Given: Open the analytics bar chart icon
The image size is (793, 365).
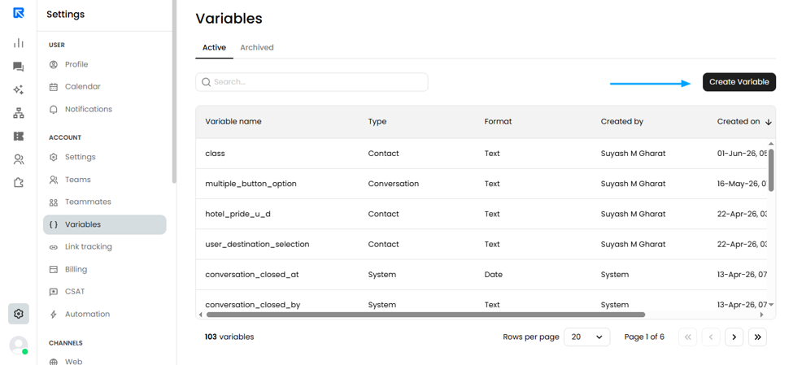Looking at the screenshot, I should (x=18, y=43).
